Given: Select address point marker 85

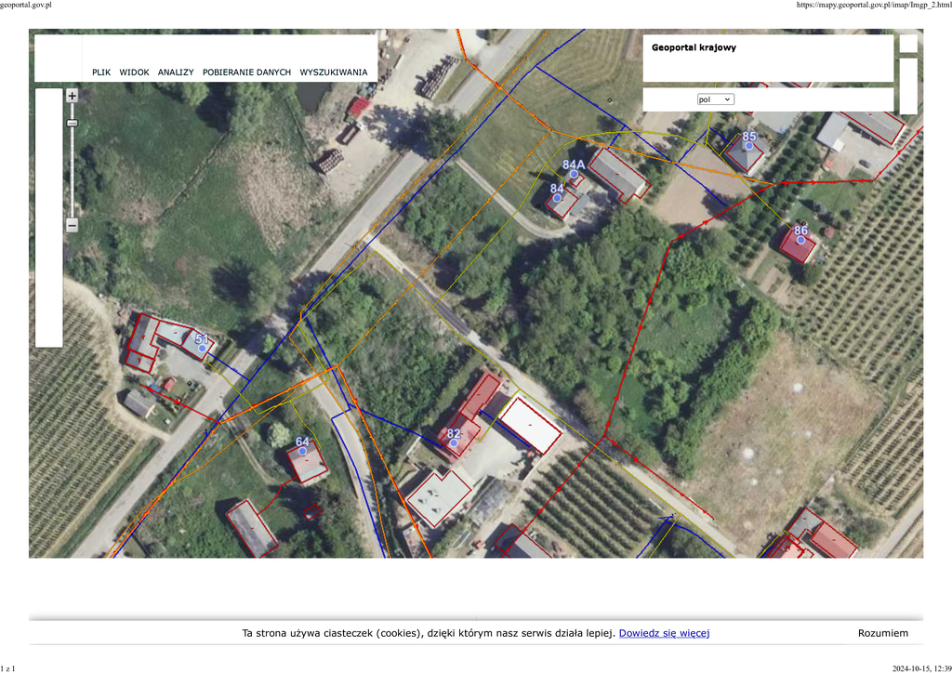Looking at the screenshot, I should point(749,146).
